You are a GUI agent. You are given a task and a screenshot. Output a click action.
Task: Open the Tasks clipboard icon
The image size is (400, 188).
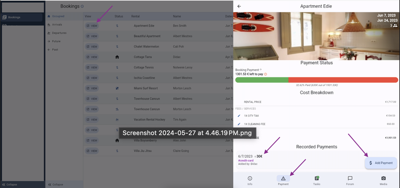[316, 178]
